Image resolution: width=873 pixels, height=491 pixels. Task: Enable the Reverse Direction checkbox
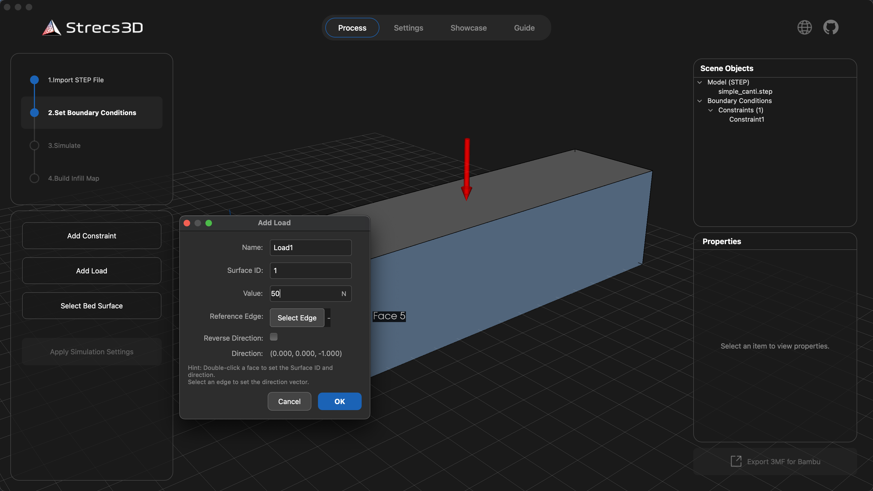273,337
